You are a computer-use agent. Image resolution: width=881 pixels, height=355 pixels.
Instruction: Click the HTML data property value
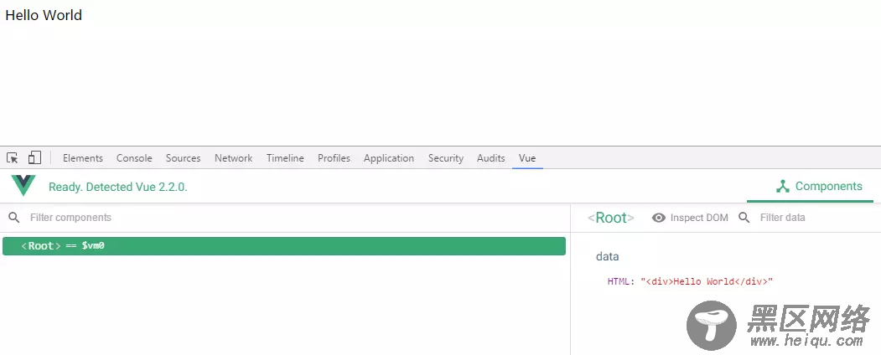(707, 281)
